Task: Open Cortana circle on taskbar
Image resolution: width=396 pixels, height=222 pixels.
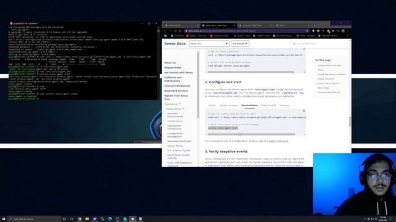Action: pyautogui.click(x=64, y=219)
